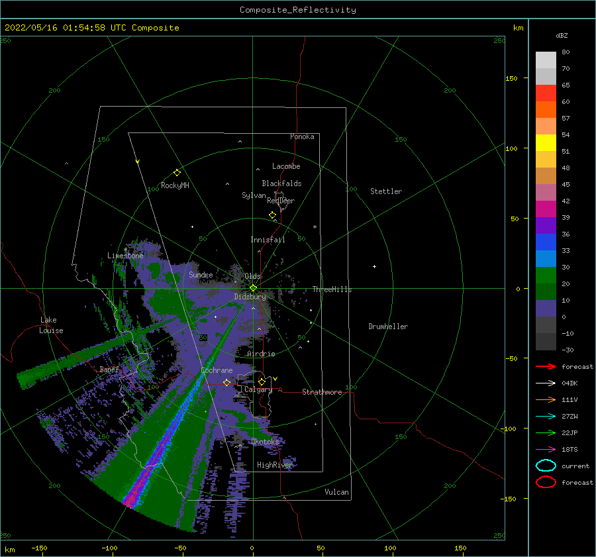Click the yellow radar-site diamond at map center
The width and height of the screenshot is (596, 557).
[x=253, y=288]
